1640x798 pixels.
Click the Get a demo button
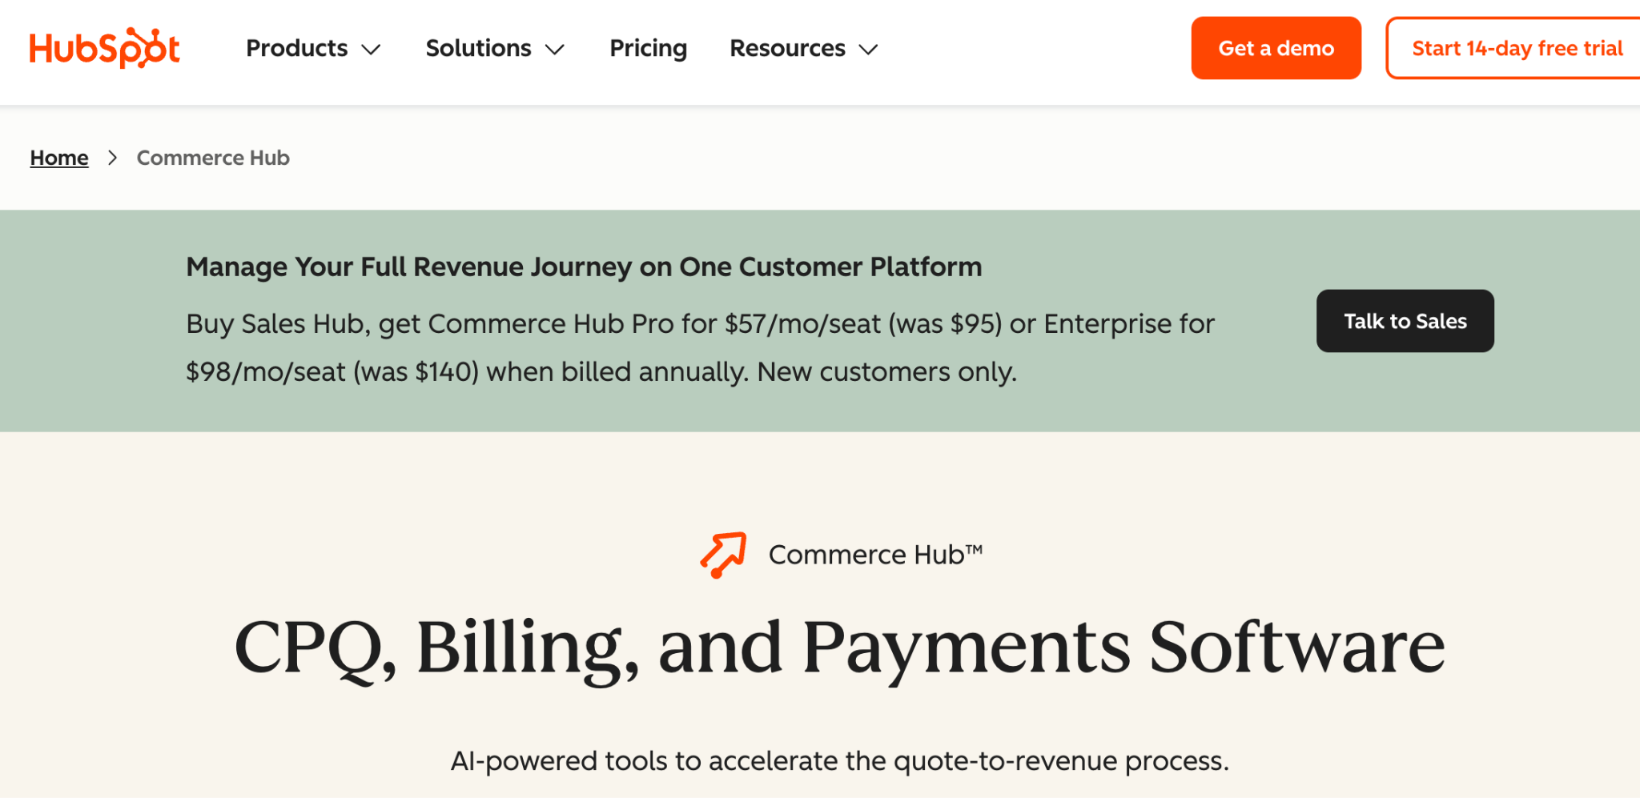pyautogui.click(x=1276, y=48)
